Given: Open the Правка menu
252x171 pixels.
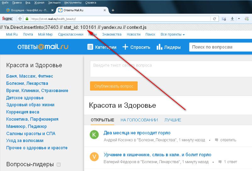Looking at the screenshot, I should pos(17,3).
